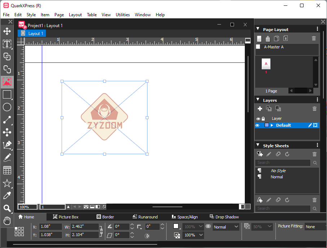Collapse the Layers panel
The height and width of the screenshot is (248, 327).
click(258, 99)
